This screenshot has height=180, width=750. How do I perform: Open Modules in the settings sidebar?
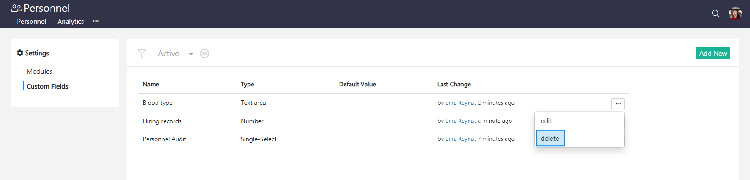click(x=39, y=71)
